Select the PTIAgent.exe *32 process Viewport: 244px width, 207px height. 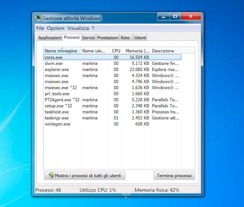point(112,100)
